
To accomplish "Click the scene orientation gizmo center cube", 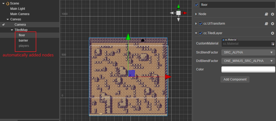I will (x=179, y=13).
